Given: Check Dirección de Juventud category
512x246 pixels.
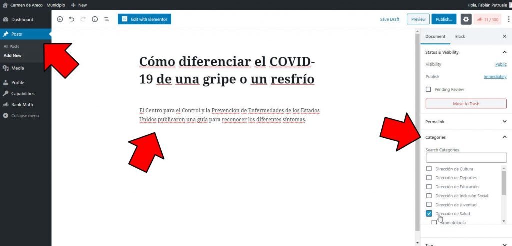Looking at the screenshot, I should pos(429,205).
